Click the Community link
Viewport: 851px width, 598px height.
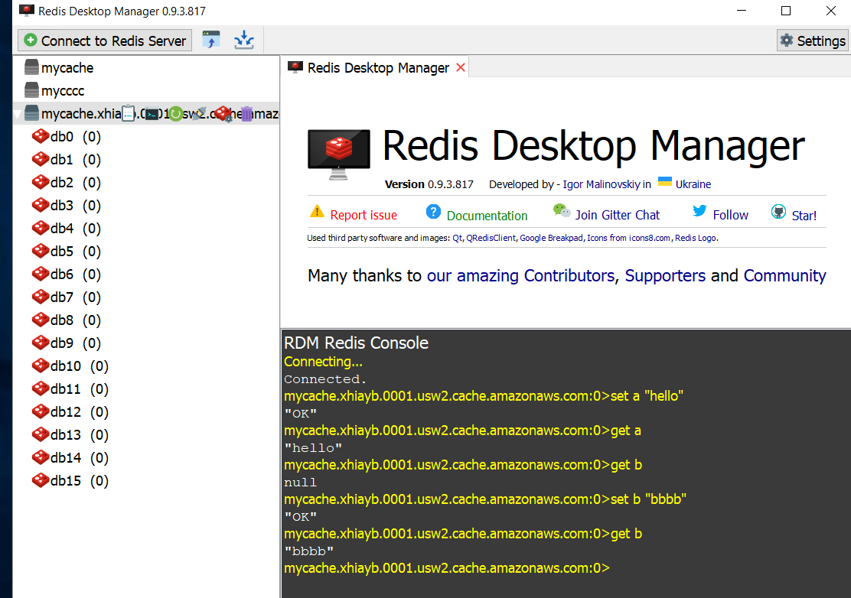(784, 276)
